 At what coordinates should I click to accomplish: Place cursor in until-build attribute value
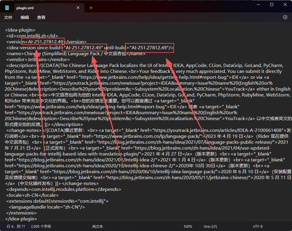tap(150, 48)
